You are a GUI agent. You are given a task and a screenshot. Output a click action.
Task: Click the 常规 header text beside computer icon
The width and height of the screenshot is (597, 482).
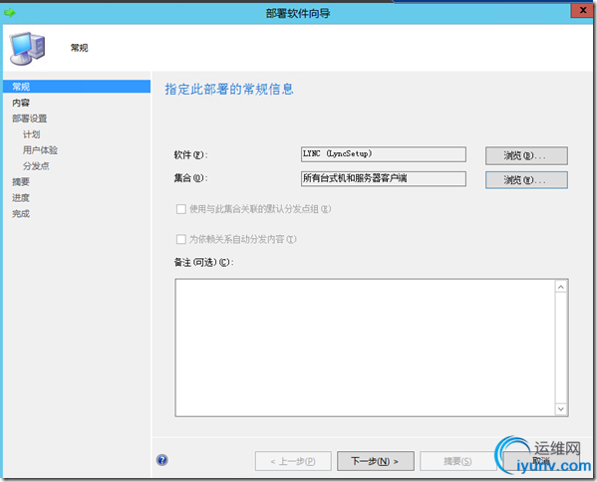(x=79, y=48)
